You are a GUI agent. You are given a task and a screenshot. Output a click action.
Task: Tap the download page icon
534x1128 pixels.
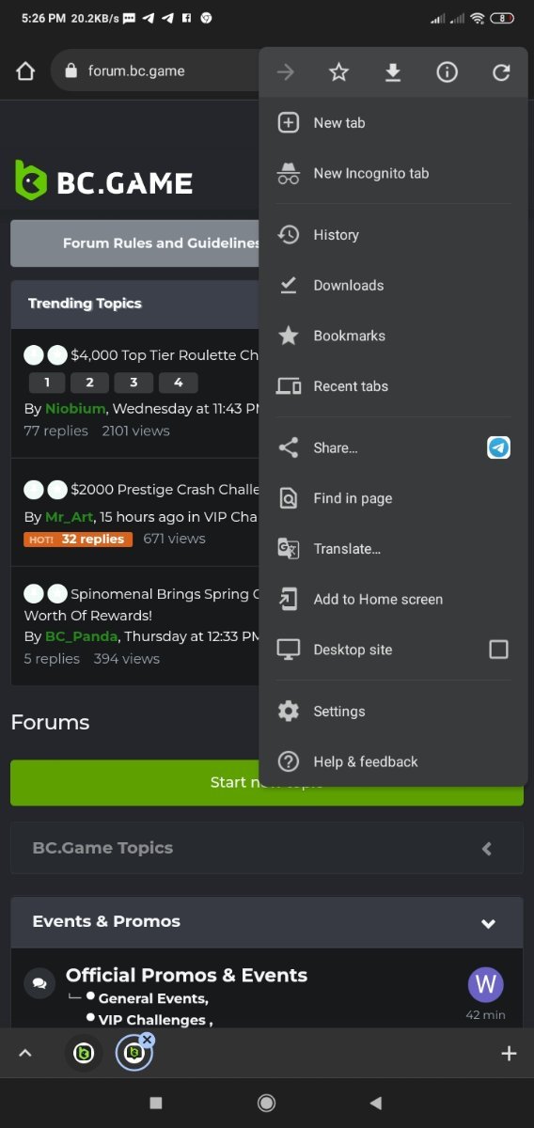pyautogui.click(x=393, y=72)
